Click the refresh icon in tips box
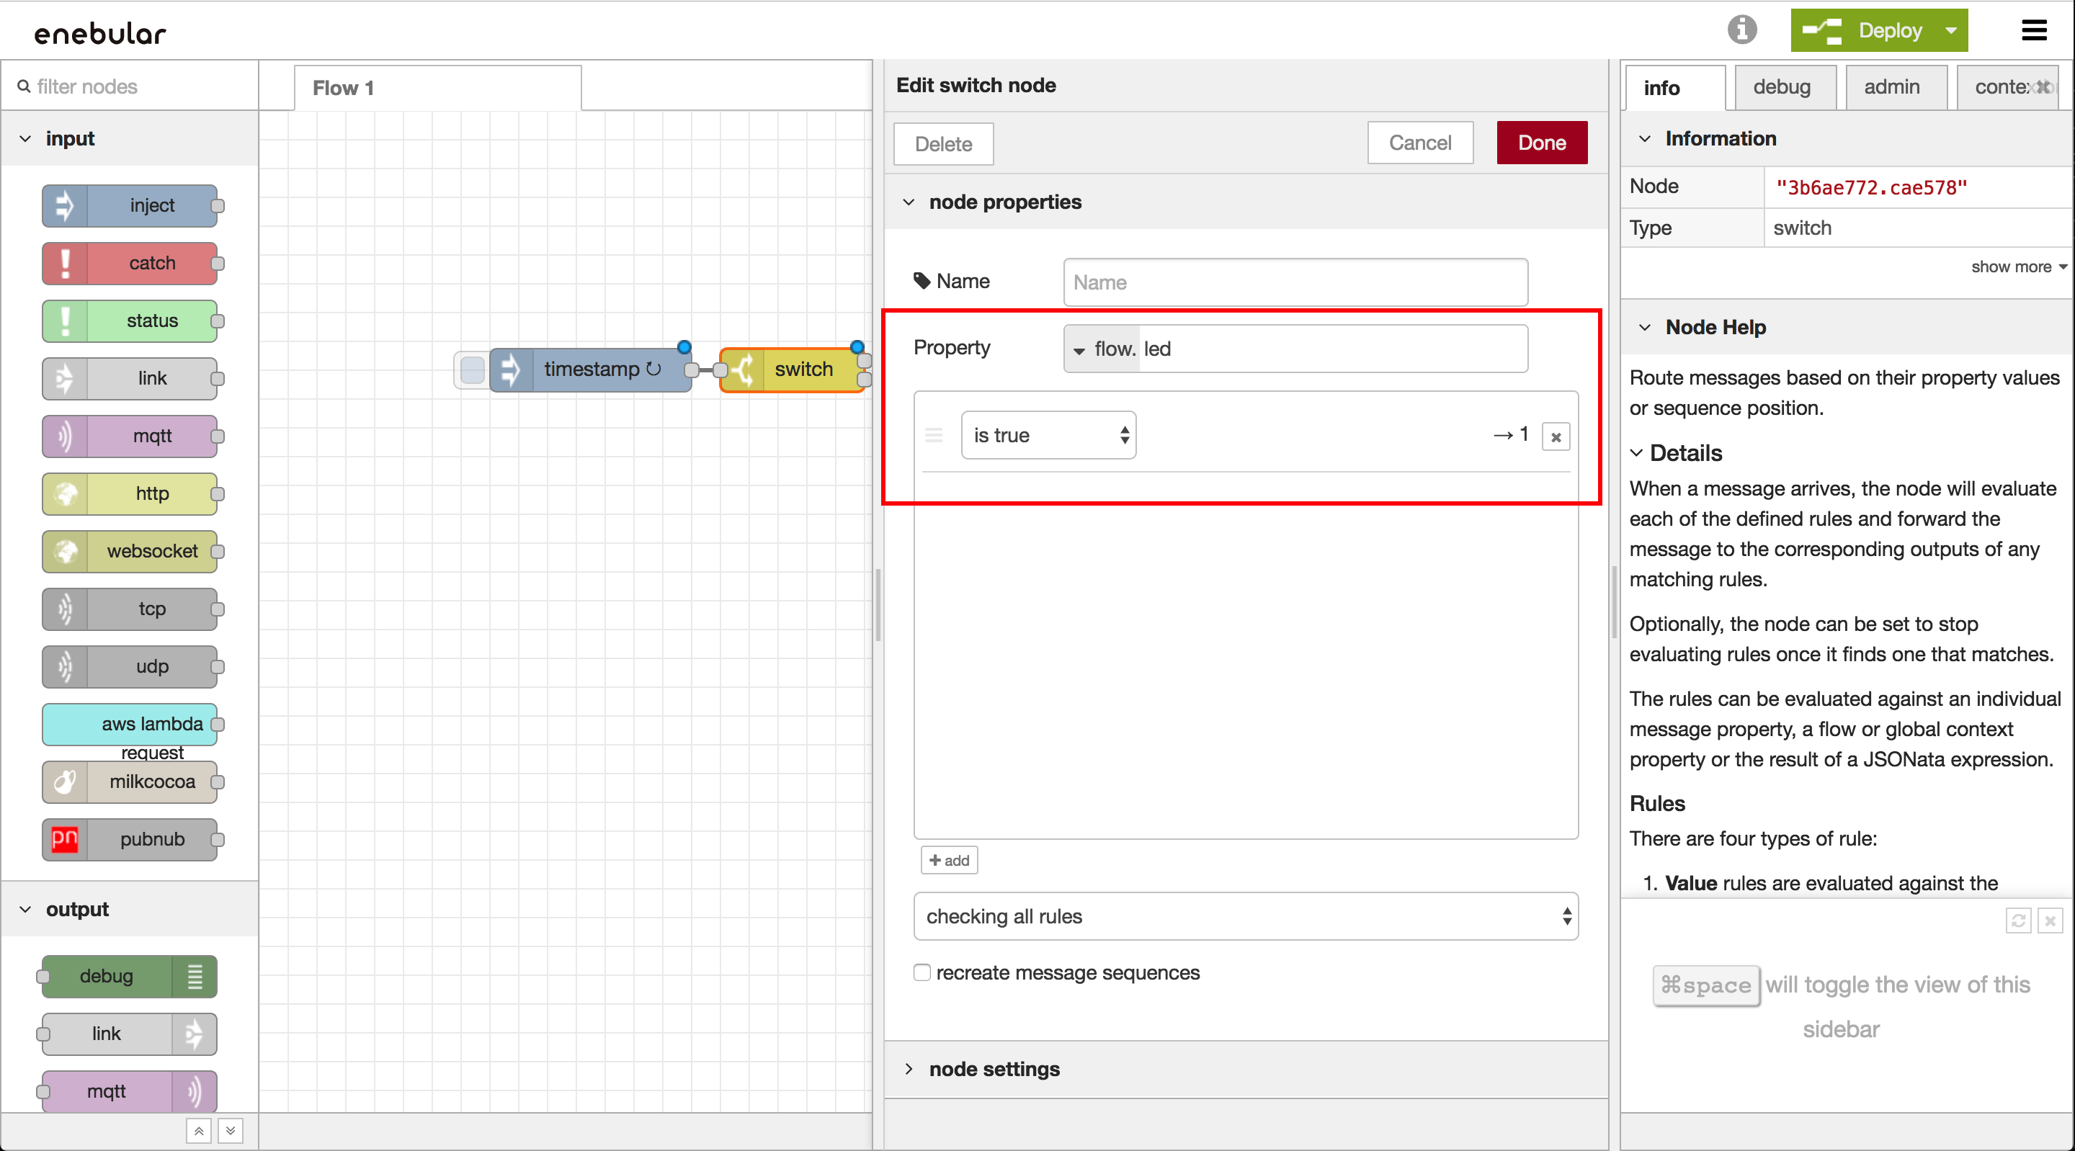This screenshot has height=1151, width=2075. point(2018,921)
